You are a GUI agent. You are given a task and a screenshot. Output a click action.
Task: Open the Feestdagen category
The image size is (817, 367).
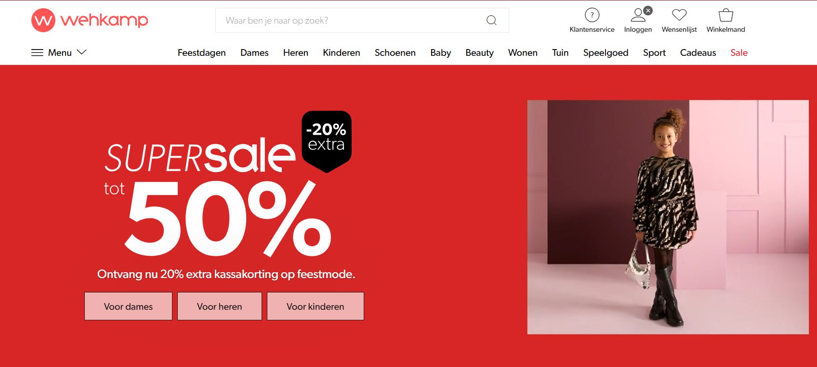pyautogui.click(x=201, y=52)
